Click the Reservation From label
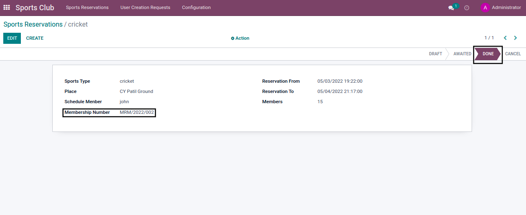Image resolution: width=526 pixels, height=215 pixels. point(281,81)
